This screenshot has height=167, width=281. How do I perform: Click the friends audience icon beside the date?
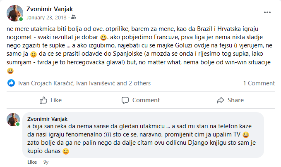point(74,17)
